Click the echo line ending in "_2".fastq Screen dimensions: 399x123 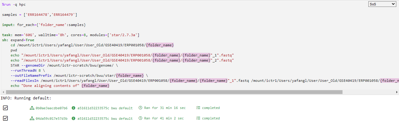122,60
